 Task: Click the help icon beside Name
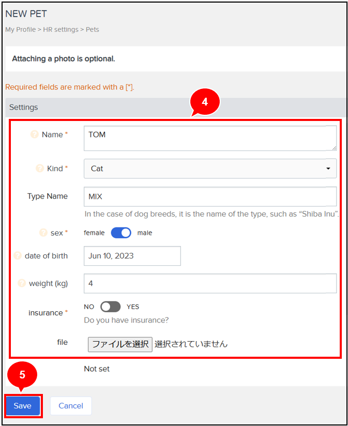click(34, 134)
